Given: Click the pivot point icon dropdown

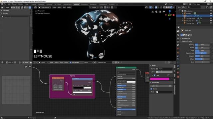Looking at the screenshot, I should 101,7.
